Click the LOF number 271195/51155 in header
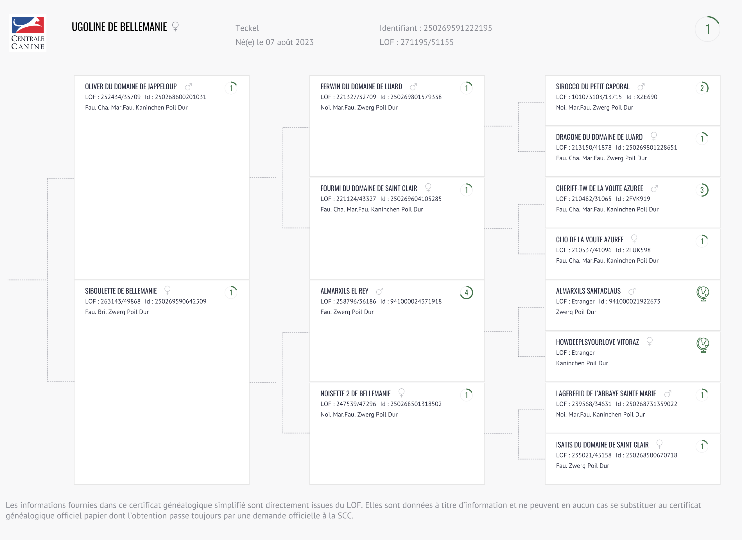This screenshot has width=742, height=540. point(427,42)
